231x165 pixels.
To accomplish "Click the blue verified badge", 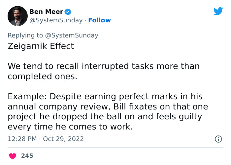I will 68,12.
